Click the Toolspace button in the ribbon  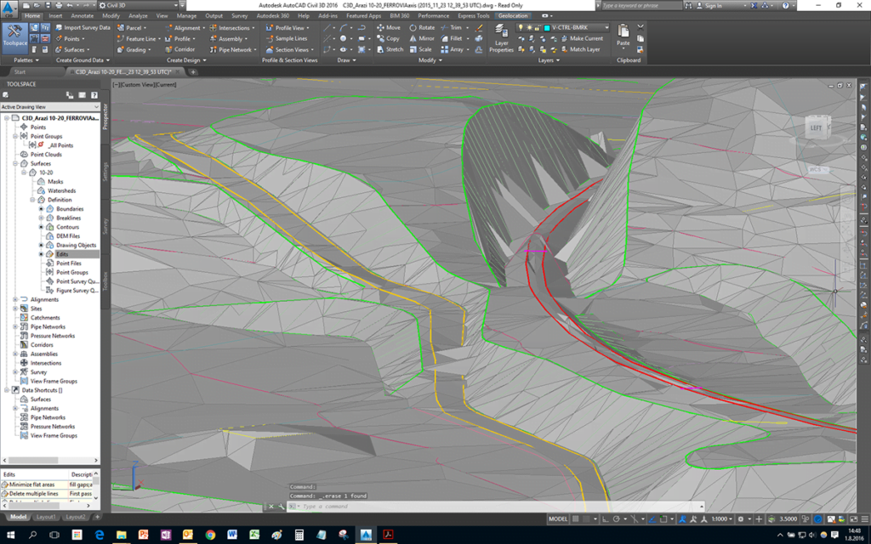pyautogui.click(x=14, y=36)
